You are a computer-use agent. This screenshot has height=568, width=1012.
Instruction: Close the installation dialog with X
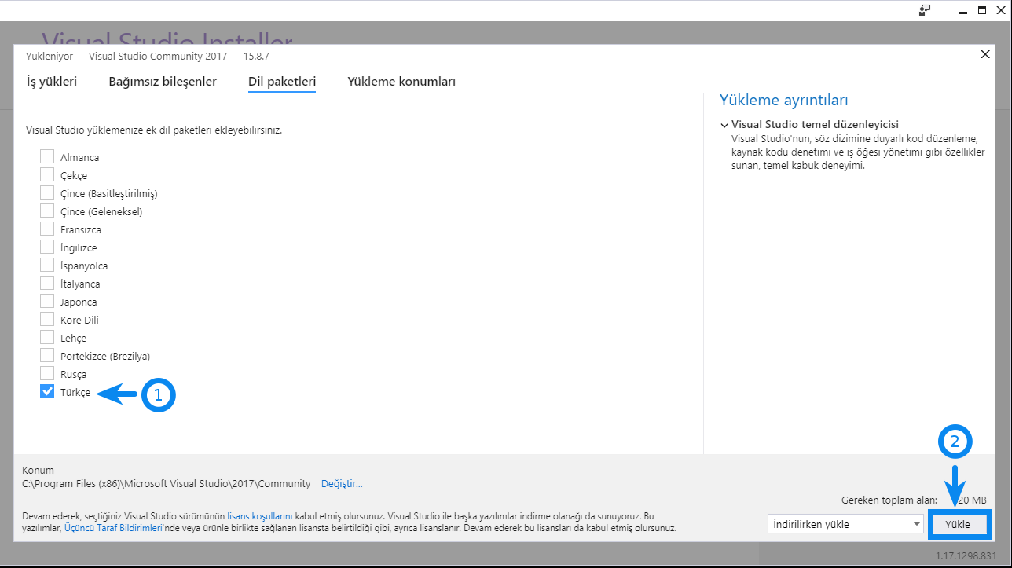(985, 54)
